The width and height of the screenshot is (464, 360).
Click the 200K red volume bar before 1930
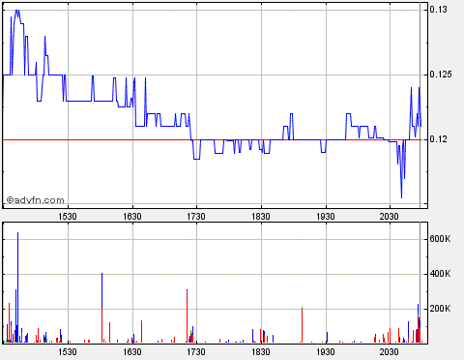click(302, 325)
